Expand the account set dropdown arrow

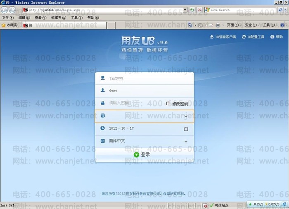(x=186, y=116)
